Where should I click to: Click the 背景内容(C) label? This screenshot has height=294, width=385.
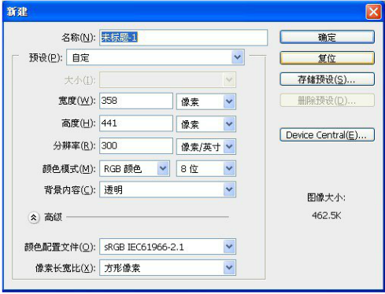[70, 189]
